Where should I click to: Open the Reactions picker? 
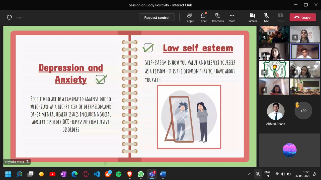pyautogui.click(x=218, y=17)
